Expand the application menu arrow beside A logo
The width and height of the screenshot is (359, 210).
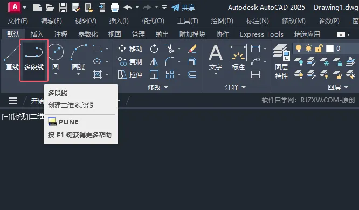coord(24,8)
